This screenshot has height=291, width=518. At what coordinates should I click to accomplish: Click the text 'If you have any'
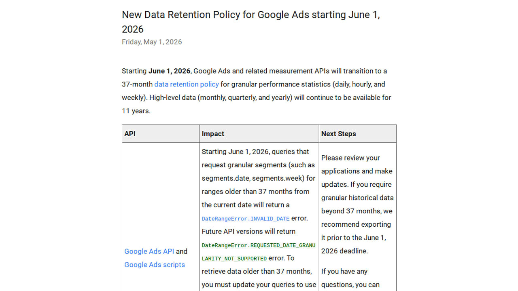(344, 271)
